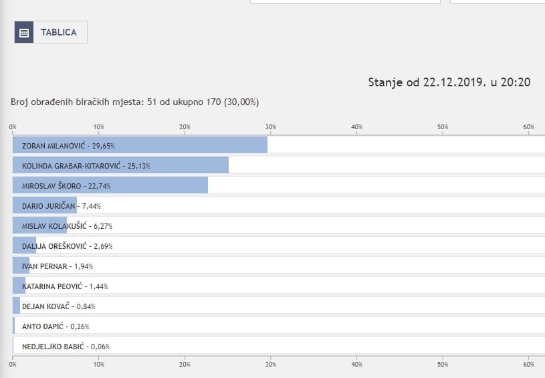This screenshot has height=378, width=545.
Task: Click the 10% label on the bottom axis
Action: coord(99,365)
